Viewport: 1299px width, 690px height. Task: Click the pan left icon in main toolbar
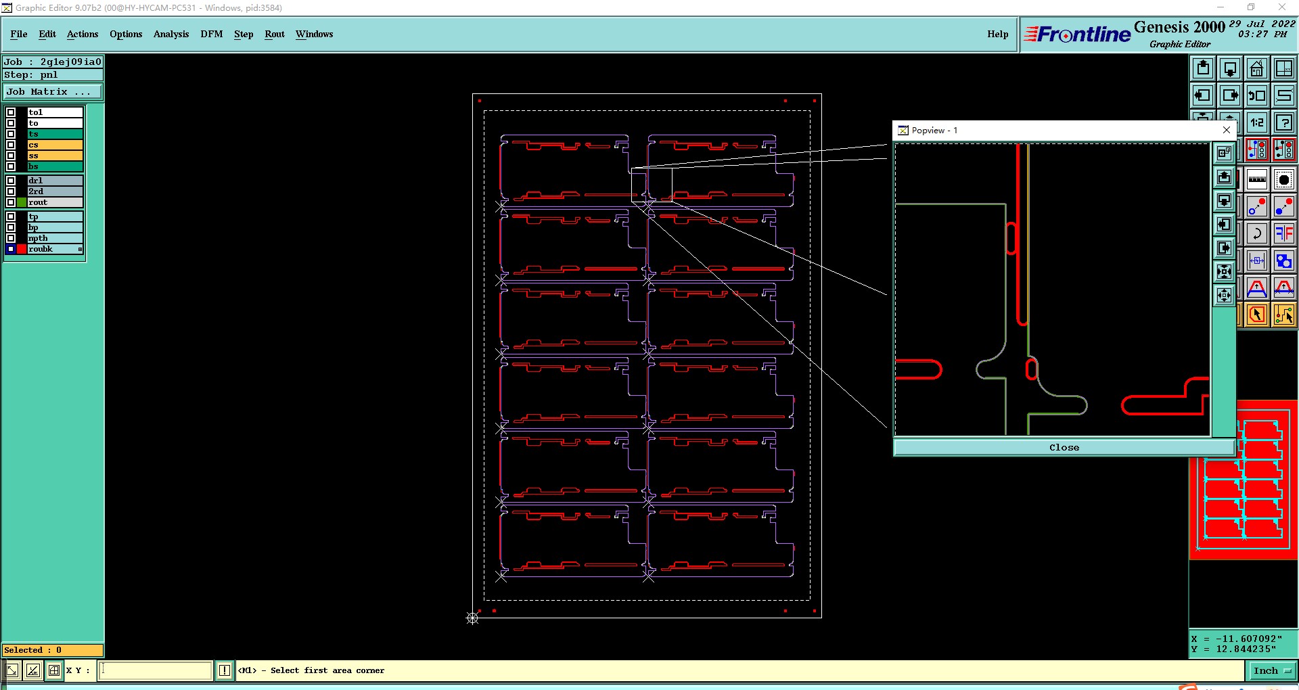[1203, 95]
